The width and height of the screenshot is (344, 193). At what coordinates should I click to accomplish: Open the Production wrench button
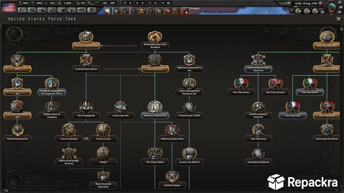coord(72,10)
